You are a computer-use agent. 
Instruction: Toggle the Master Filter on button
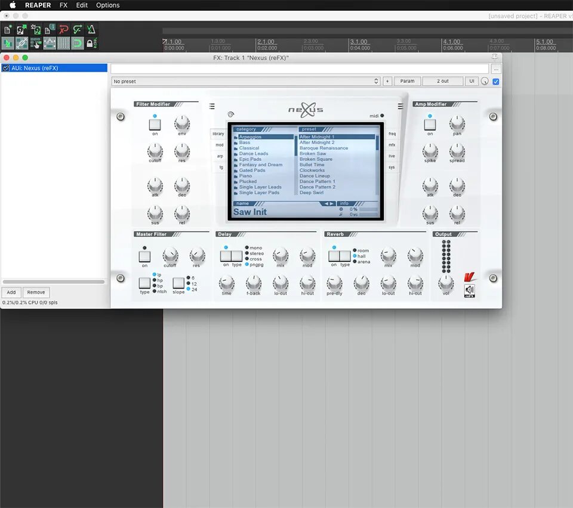coord(144,256)
